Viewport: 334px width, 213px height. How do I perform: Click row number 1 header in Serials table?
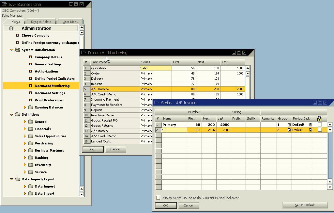click(x=158, y=125)
